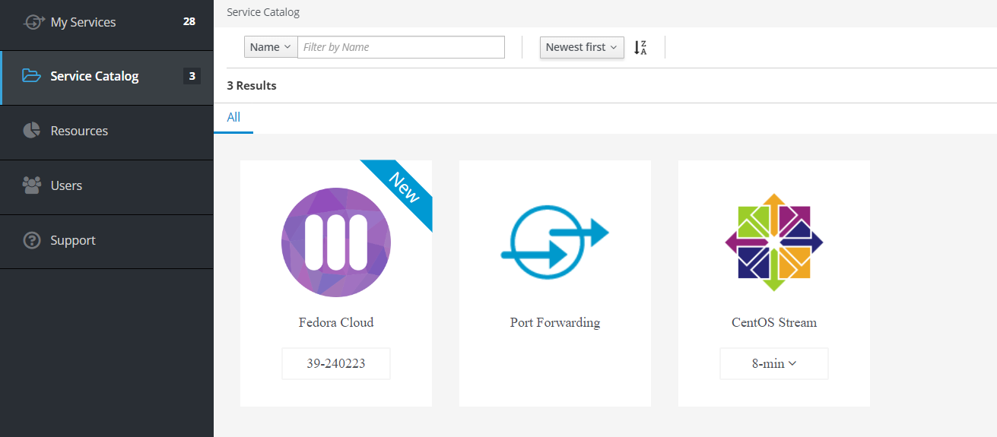Click the Service Catalog folder icon
This screenshot has width=997, height=437.
[31, 76]
